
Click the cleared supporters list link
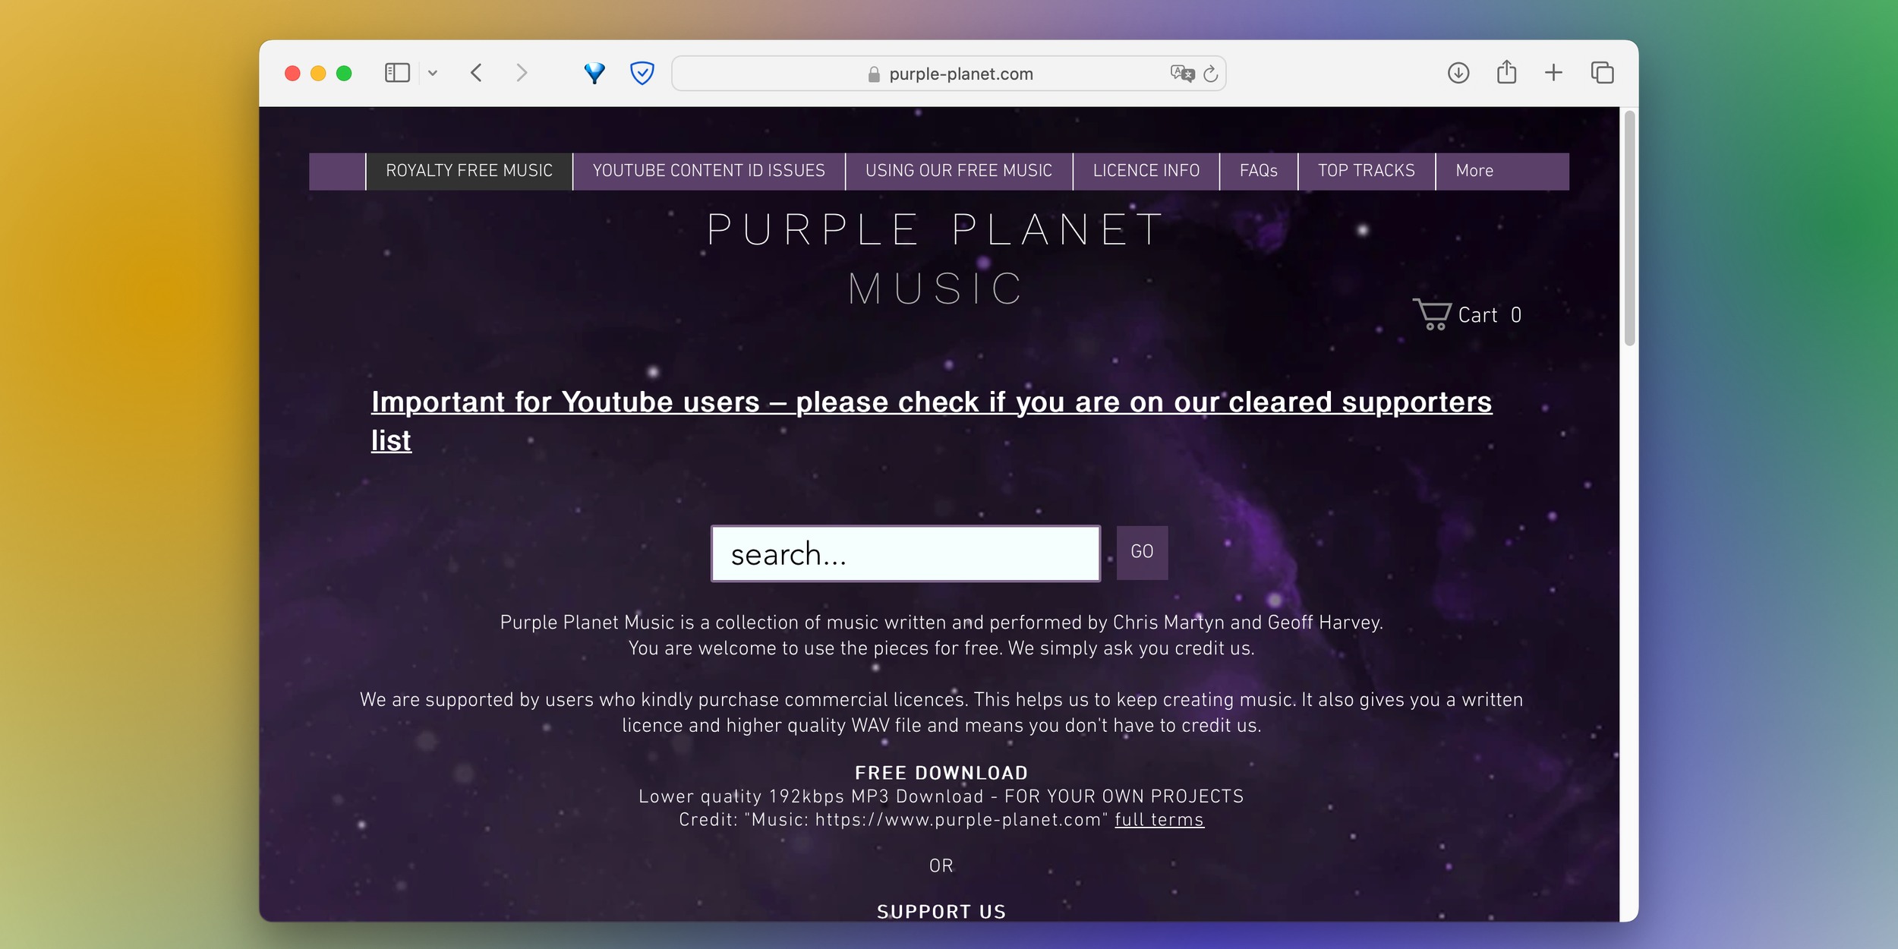tap(932, 419)
